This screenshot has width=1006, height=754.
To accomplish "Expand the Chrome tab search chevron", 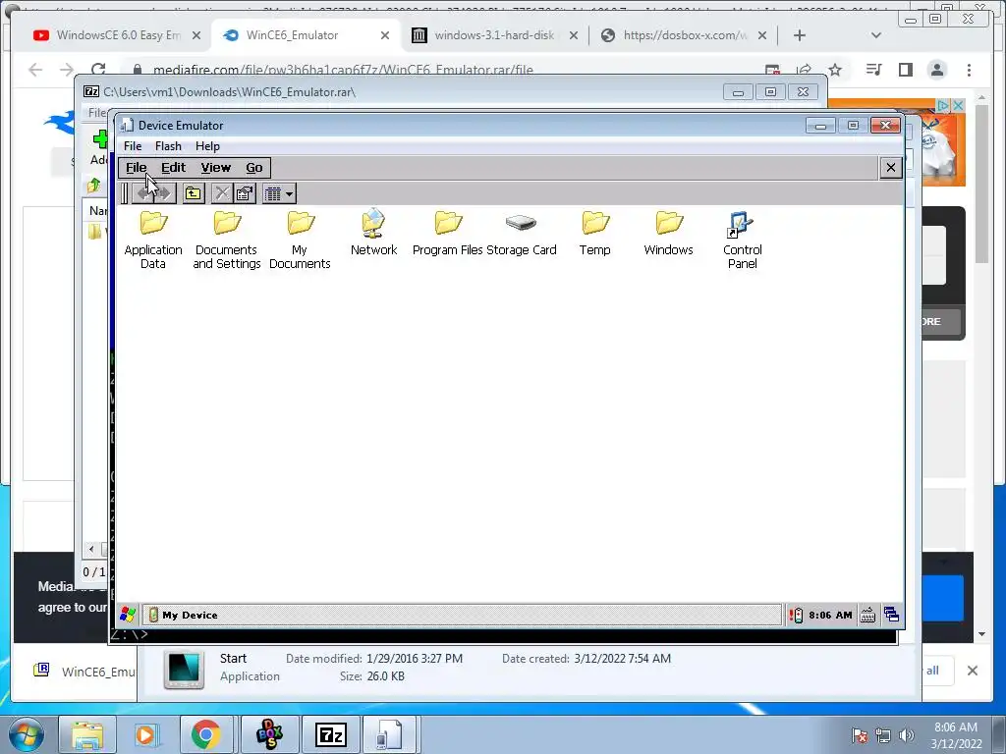I will click(875, 35).
